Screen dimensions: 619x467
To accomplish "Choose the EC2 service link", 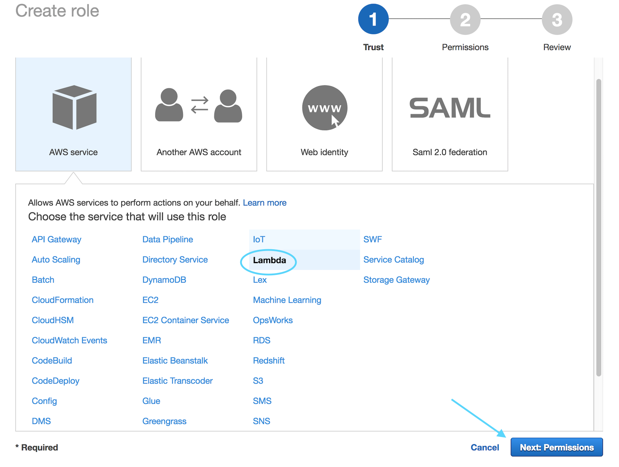I will 150,300.
